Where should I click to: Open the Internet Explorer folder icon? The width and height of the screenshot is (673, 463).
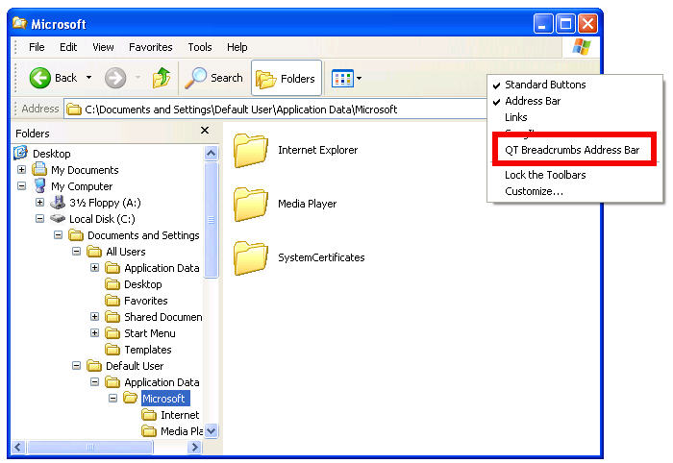click(251, 150)
